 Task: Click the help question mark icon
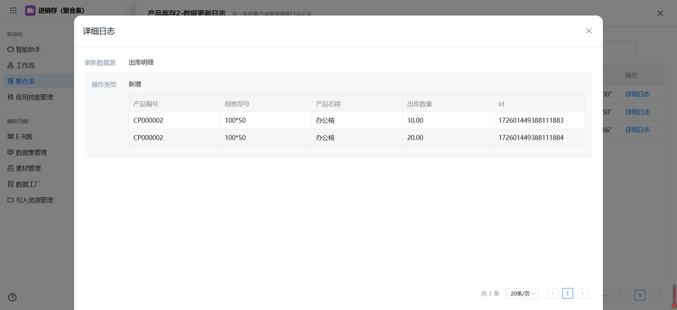pos(12,298)
